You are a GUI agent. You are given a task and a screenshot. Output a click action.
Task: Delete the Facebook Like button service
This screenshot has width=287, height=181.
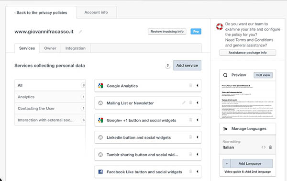(190, 171)
